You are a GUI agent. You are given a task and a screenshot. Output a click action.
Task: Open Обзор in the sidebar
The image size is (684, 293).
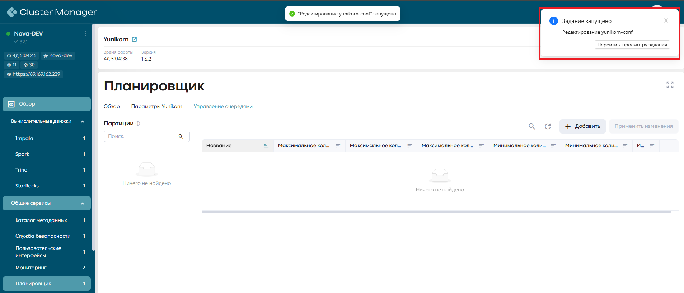point(47,104)
